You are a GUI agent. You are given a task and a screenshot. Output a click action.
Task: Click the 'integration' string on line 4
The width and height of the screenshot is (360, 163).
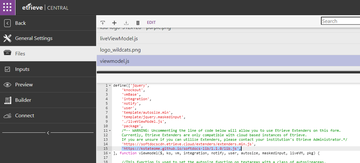[135, 99]
